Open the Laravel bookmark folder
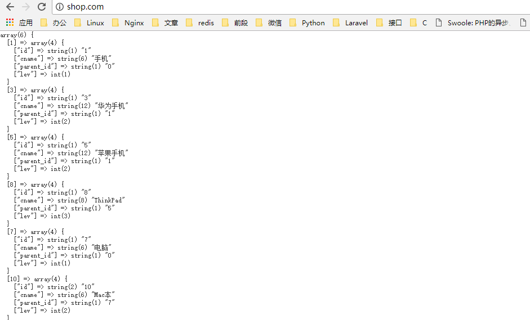Image resolution: width=530 pixels, height=320 pixels. click(350, 22)
